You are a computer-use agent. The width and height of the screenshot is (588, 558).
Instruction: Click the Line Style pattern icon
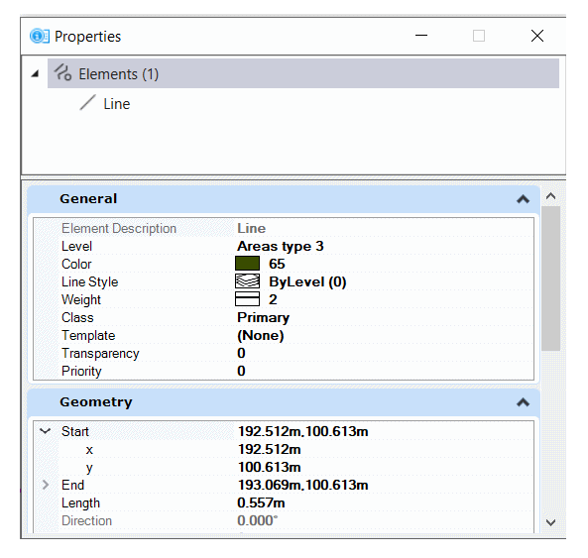[x=247, y=281]
